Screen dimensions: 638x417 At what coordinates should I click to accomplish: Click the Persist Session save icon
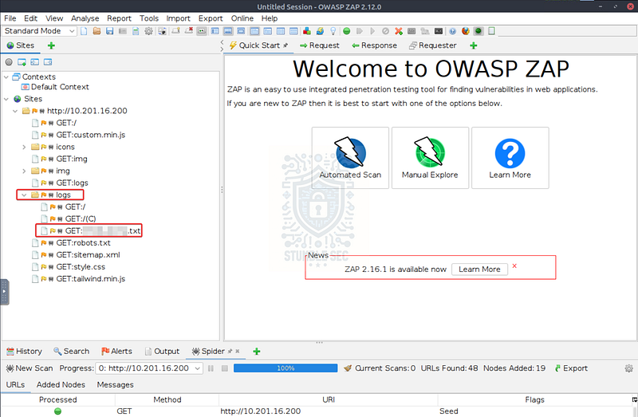(x=110, y=31)
